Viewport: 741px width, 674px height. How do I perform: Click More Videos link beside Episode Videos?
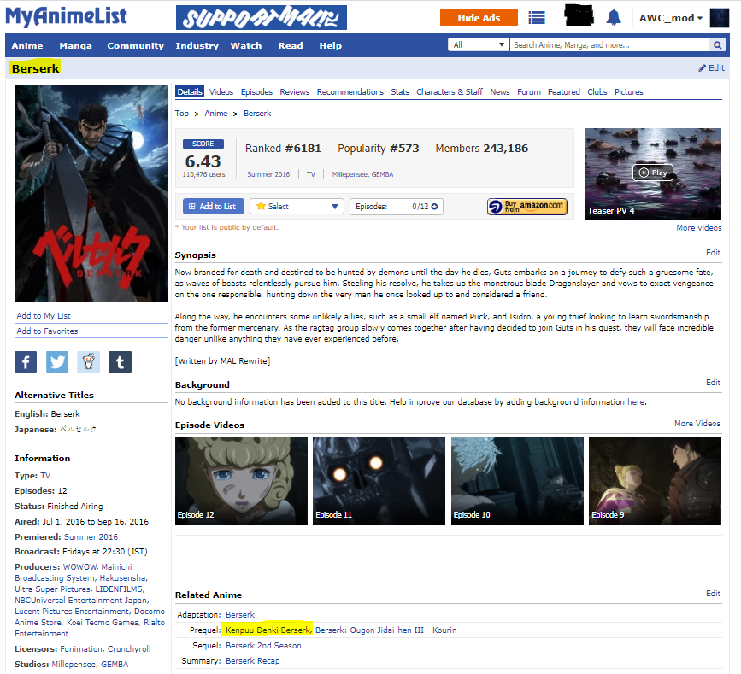(697, 423)
